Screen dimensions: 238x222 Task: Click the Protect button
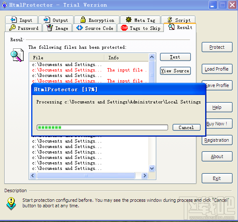[217, 47]
